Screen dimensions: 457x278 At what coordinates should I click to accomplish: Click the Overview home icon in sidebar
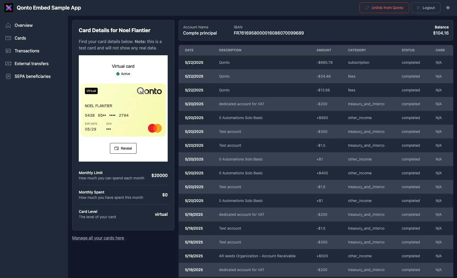click(x=8, y=25)
